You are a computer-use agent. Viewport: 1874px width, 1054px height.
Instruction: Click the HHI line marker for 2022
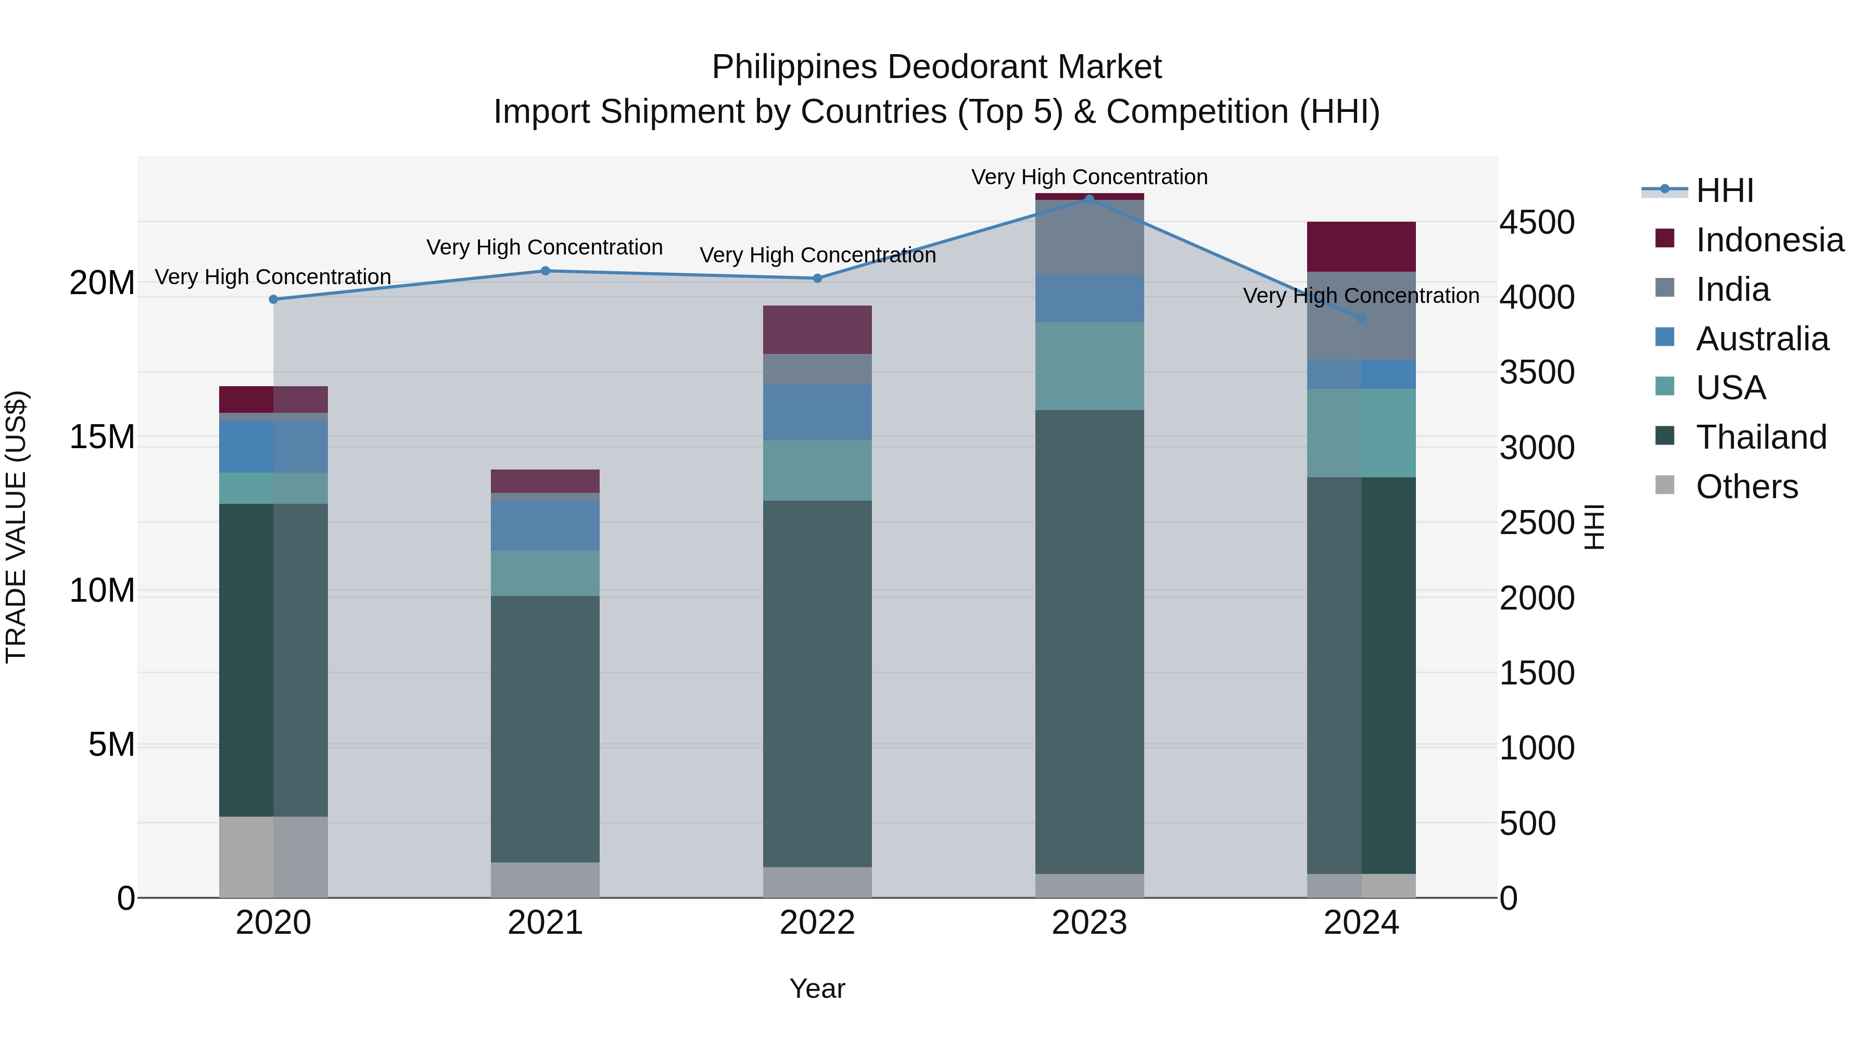point(818,278)
